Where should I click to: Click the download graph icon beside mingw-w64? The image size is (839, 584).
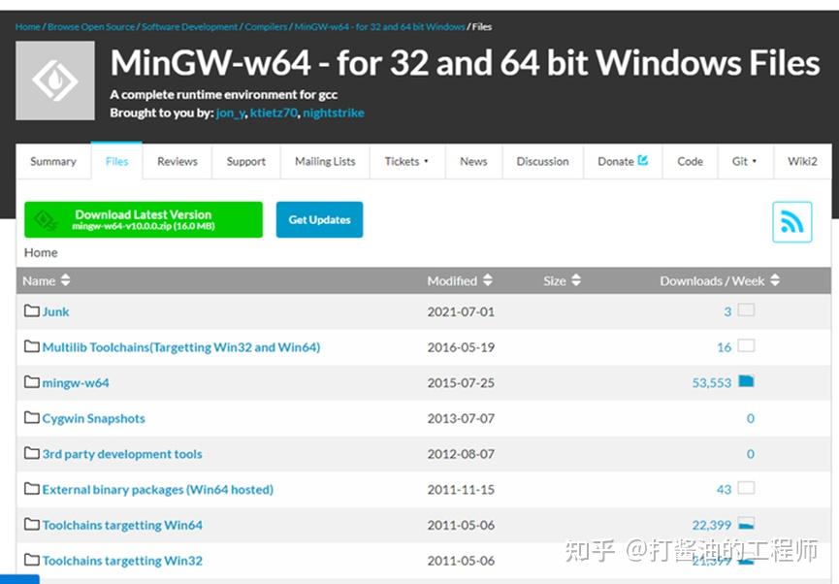(x=745, y=381)
